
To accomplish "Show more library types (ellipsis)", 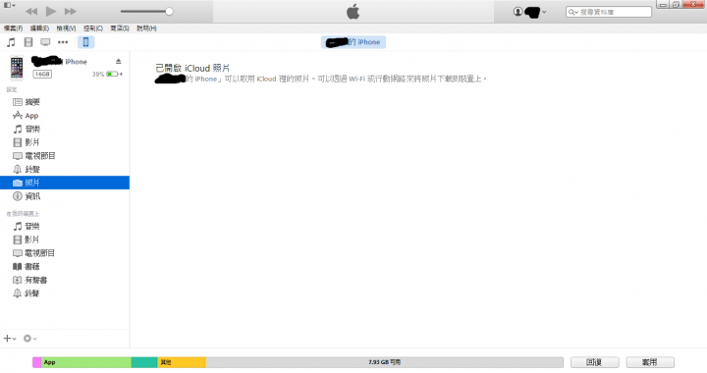I will pos(63,42).
